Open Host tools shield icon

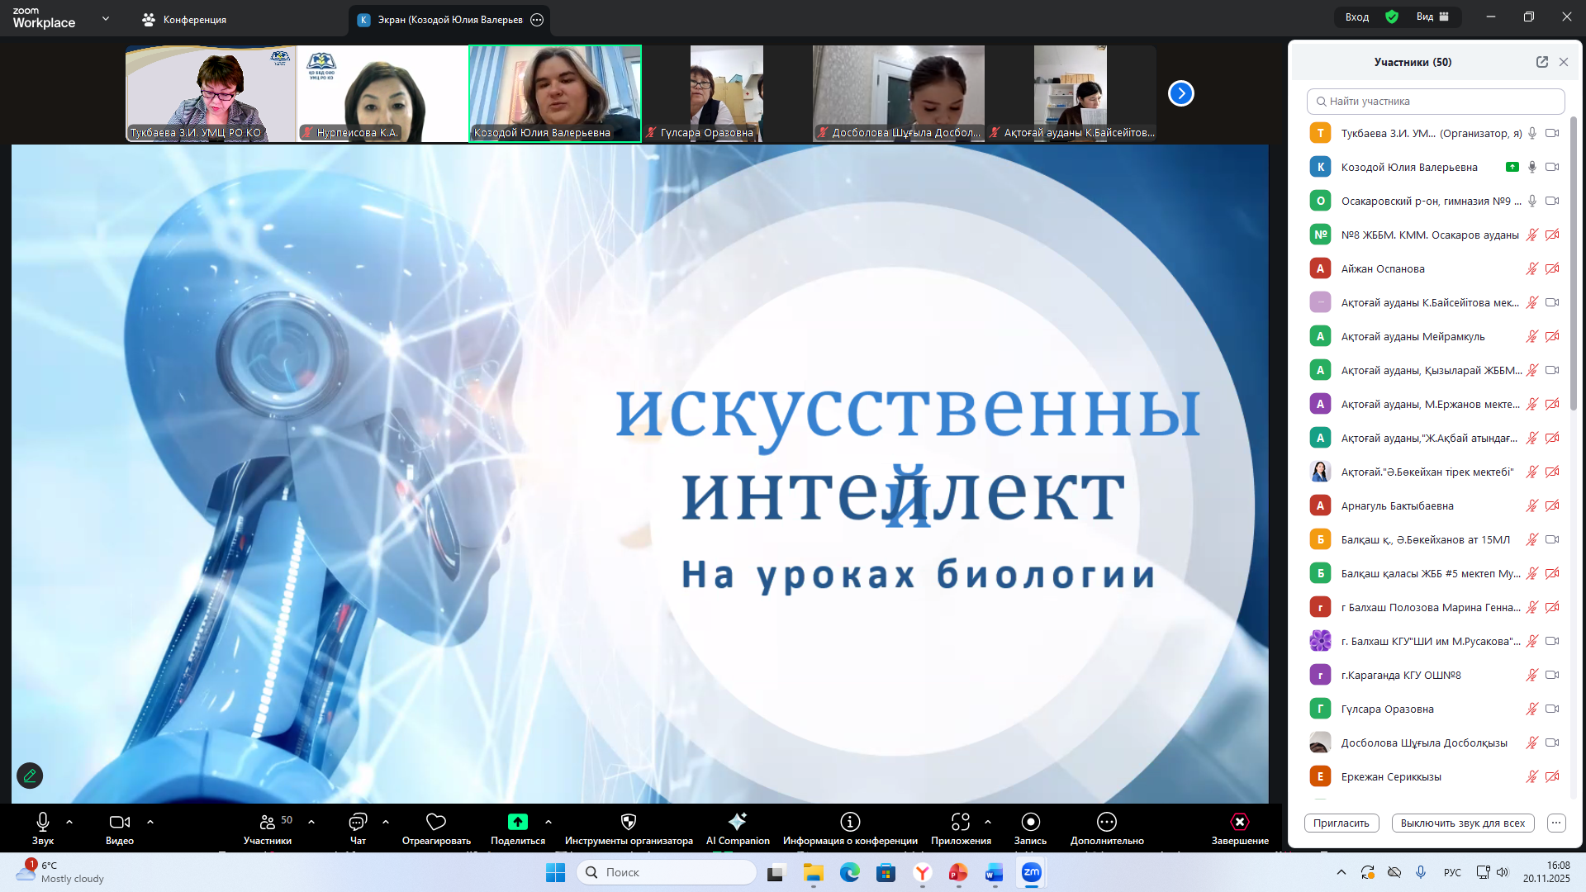point(628,822)
